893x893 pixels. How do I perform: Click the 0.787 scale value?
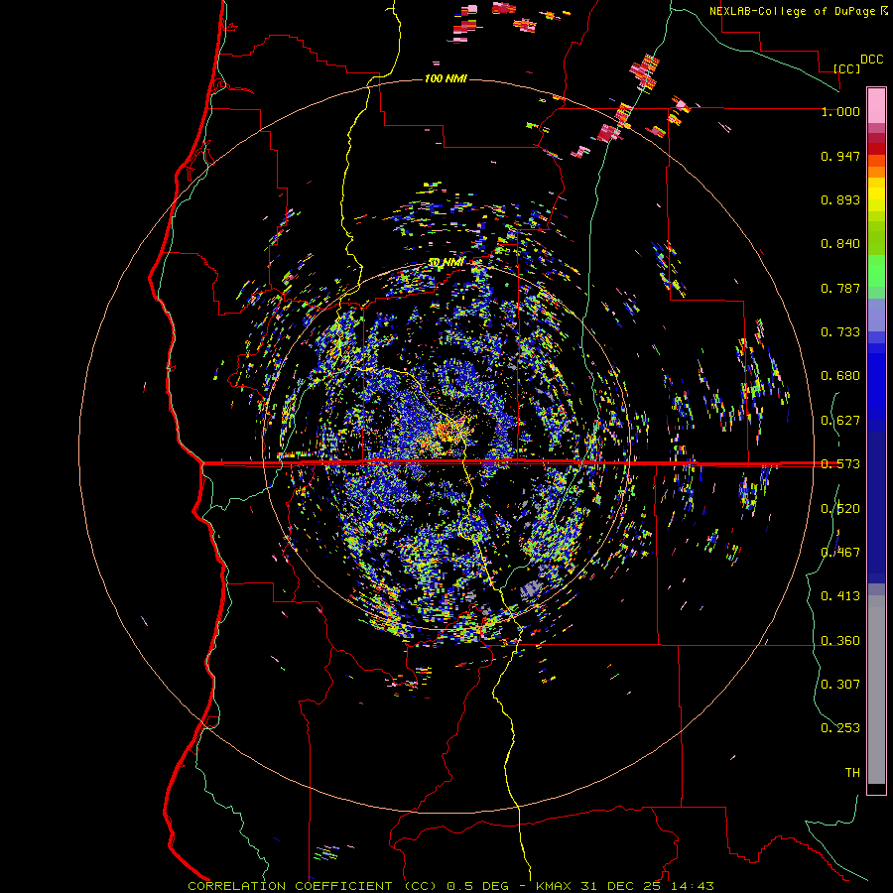point(840,288)
